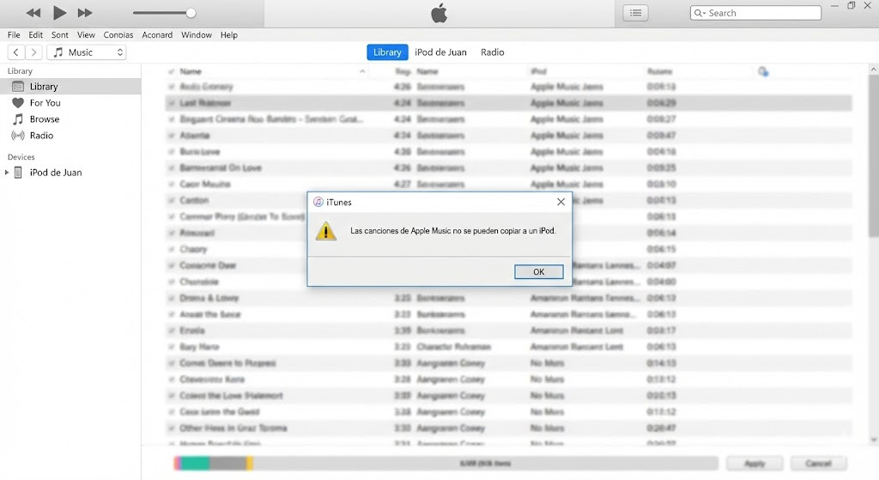Viewport: 879px width, 480px height.
Task: Click the dialog message about Apple Music
Action: tap(453, 230)
